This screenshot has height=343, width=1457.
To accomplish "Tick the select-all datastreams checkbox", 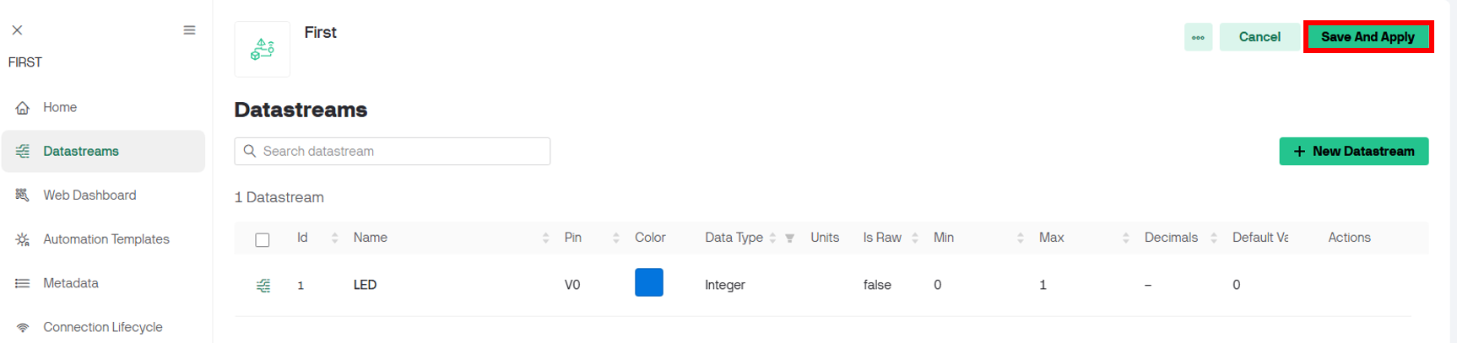I will click(x=263, y=240).
